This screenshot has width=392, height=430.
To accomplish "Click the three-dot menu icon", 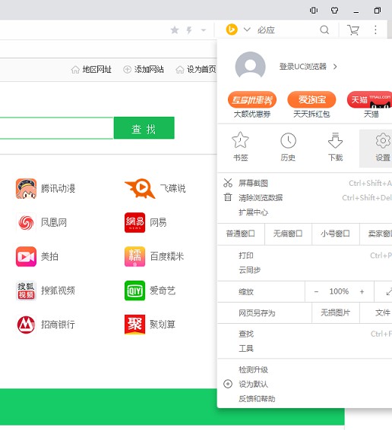I will (x=375, y=30).
